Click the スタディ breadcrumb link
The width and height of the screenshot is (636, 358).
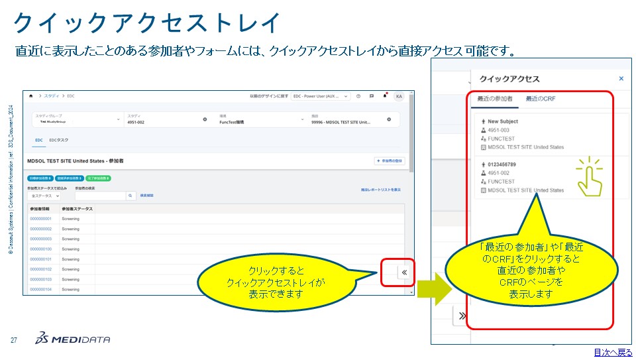coord(52,96)
